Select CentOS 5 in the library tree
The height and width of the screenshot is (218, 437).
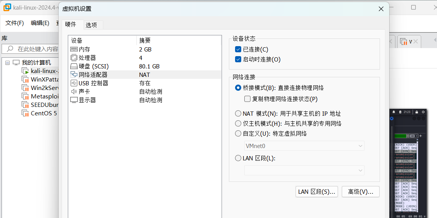point(44,113)
